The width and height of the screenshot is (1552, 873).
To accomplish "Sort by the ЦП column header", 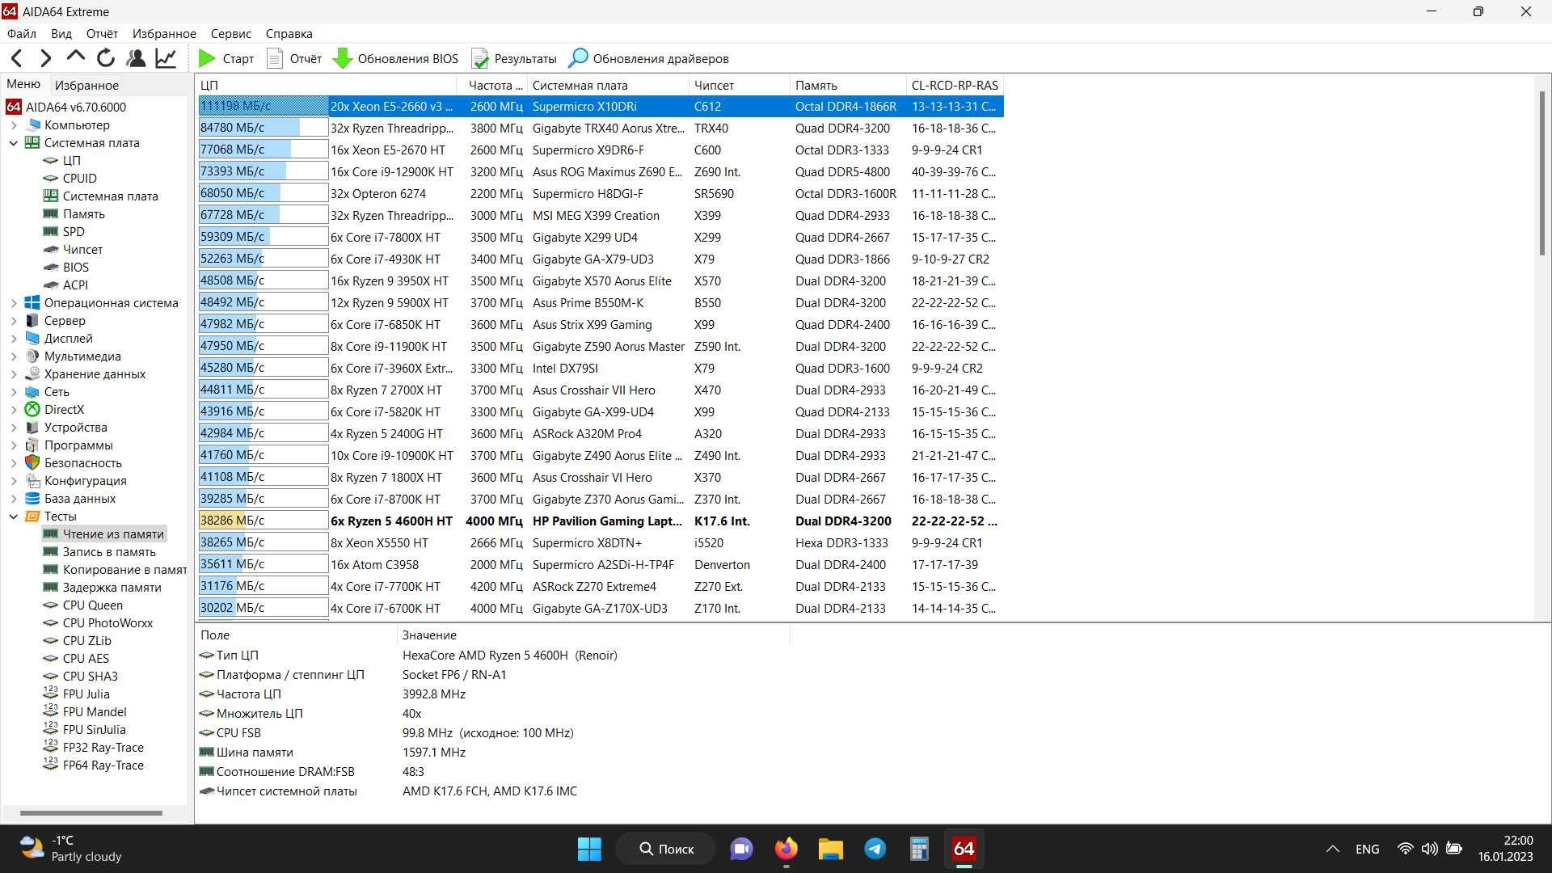I will tap(327, 85).
